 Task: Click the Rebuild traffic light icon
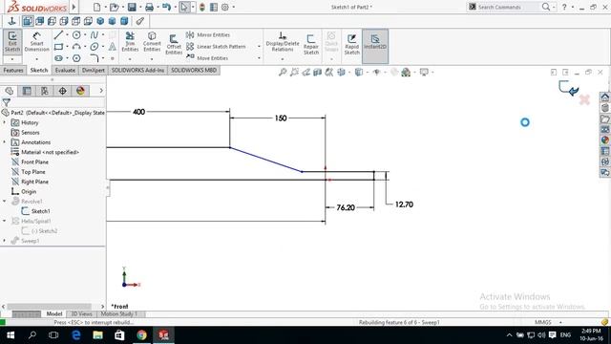(x=201, y=7)
